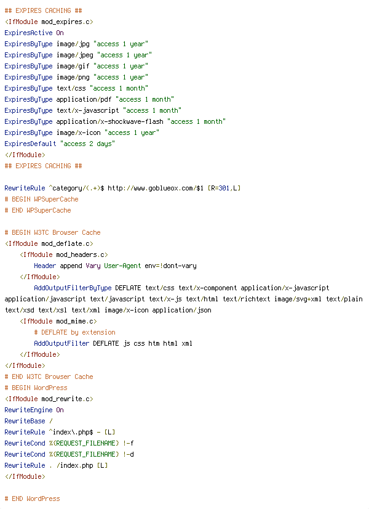Click the image/jpeg "access 1 year" string
Screen dimensions: 369x509
[124, 55]
